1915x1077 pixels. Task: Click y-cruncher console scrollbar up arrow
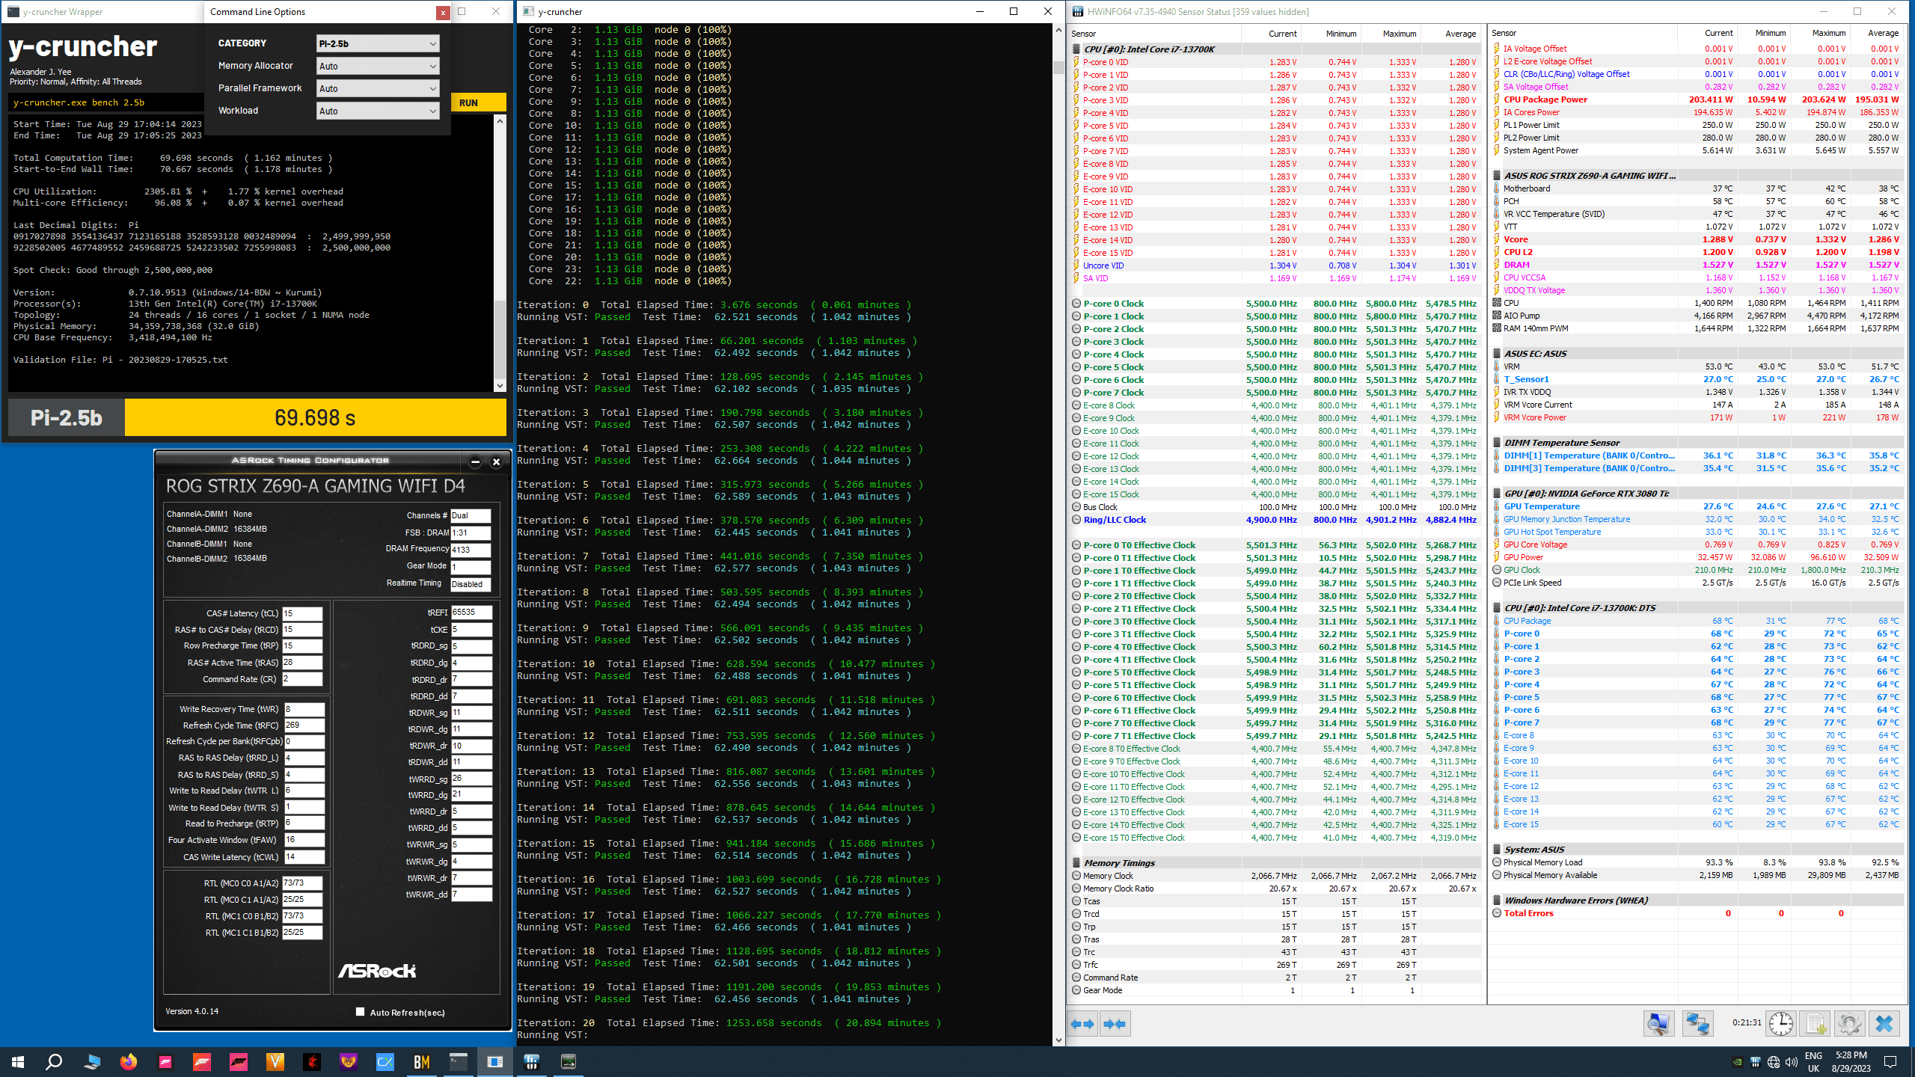pos(1058,30)
